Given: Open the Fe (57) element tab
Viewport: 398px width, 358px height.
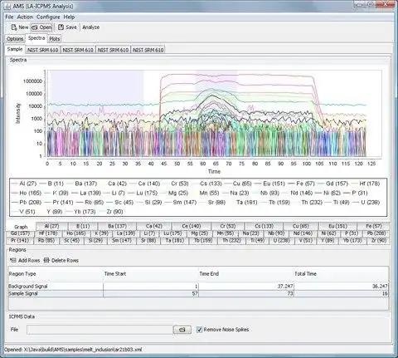Looking at the screenshot, I should [x=374, y=226].
